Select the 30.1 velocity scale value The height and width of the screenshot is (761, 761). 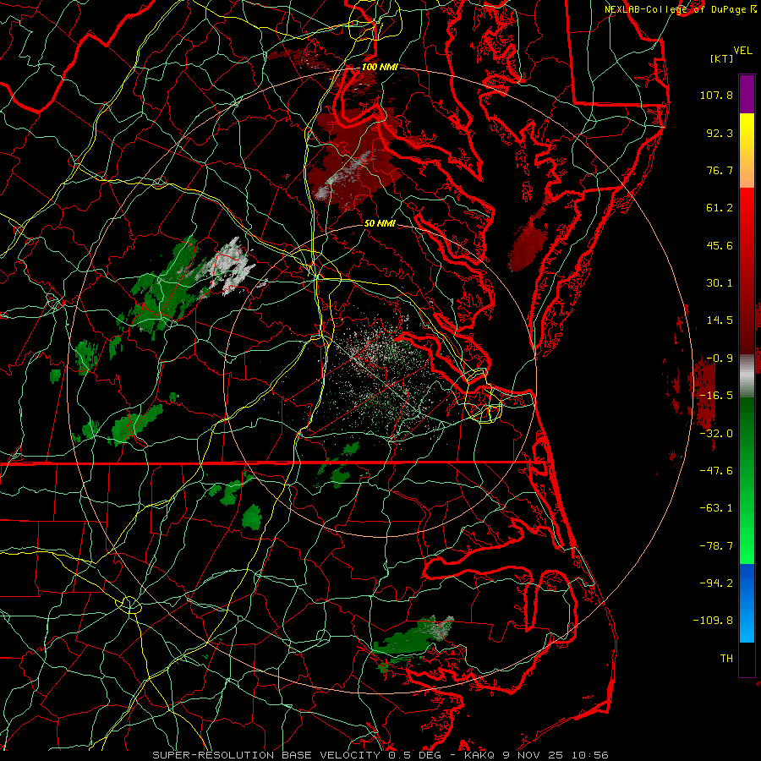(720, 283)
